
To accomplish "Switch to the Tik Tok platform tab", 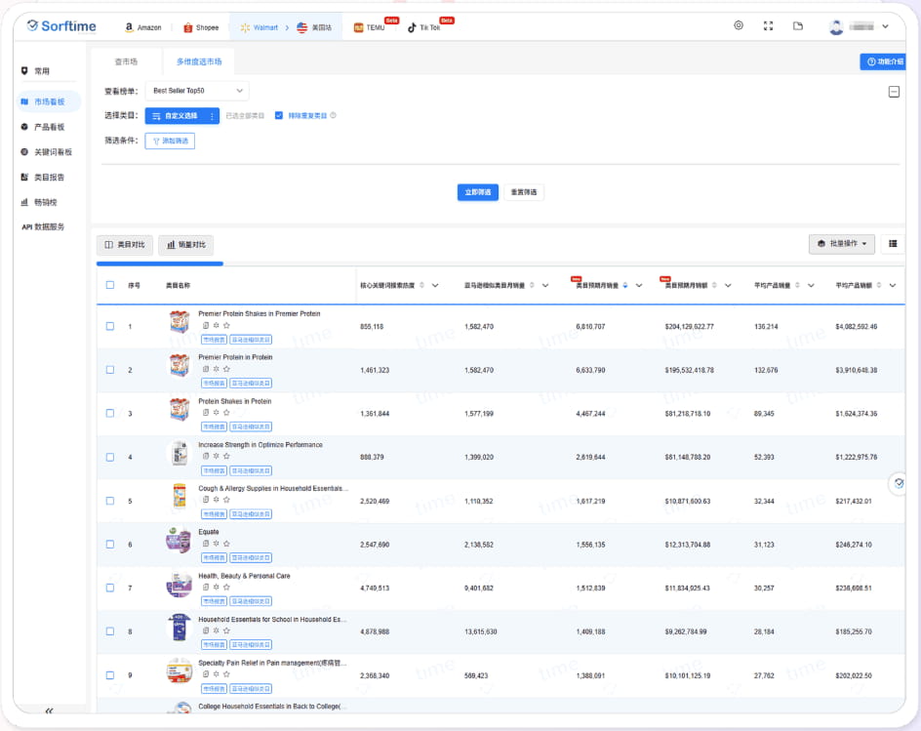I will click(424, 27).
